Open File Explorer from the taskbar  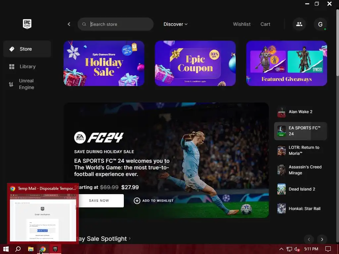pyautogui.click(x=31, y=249)
